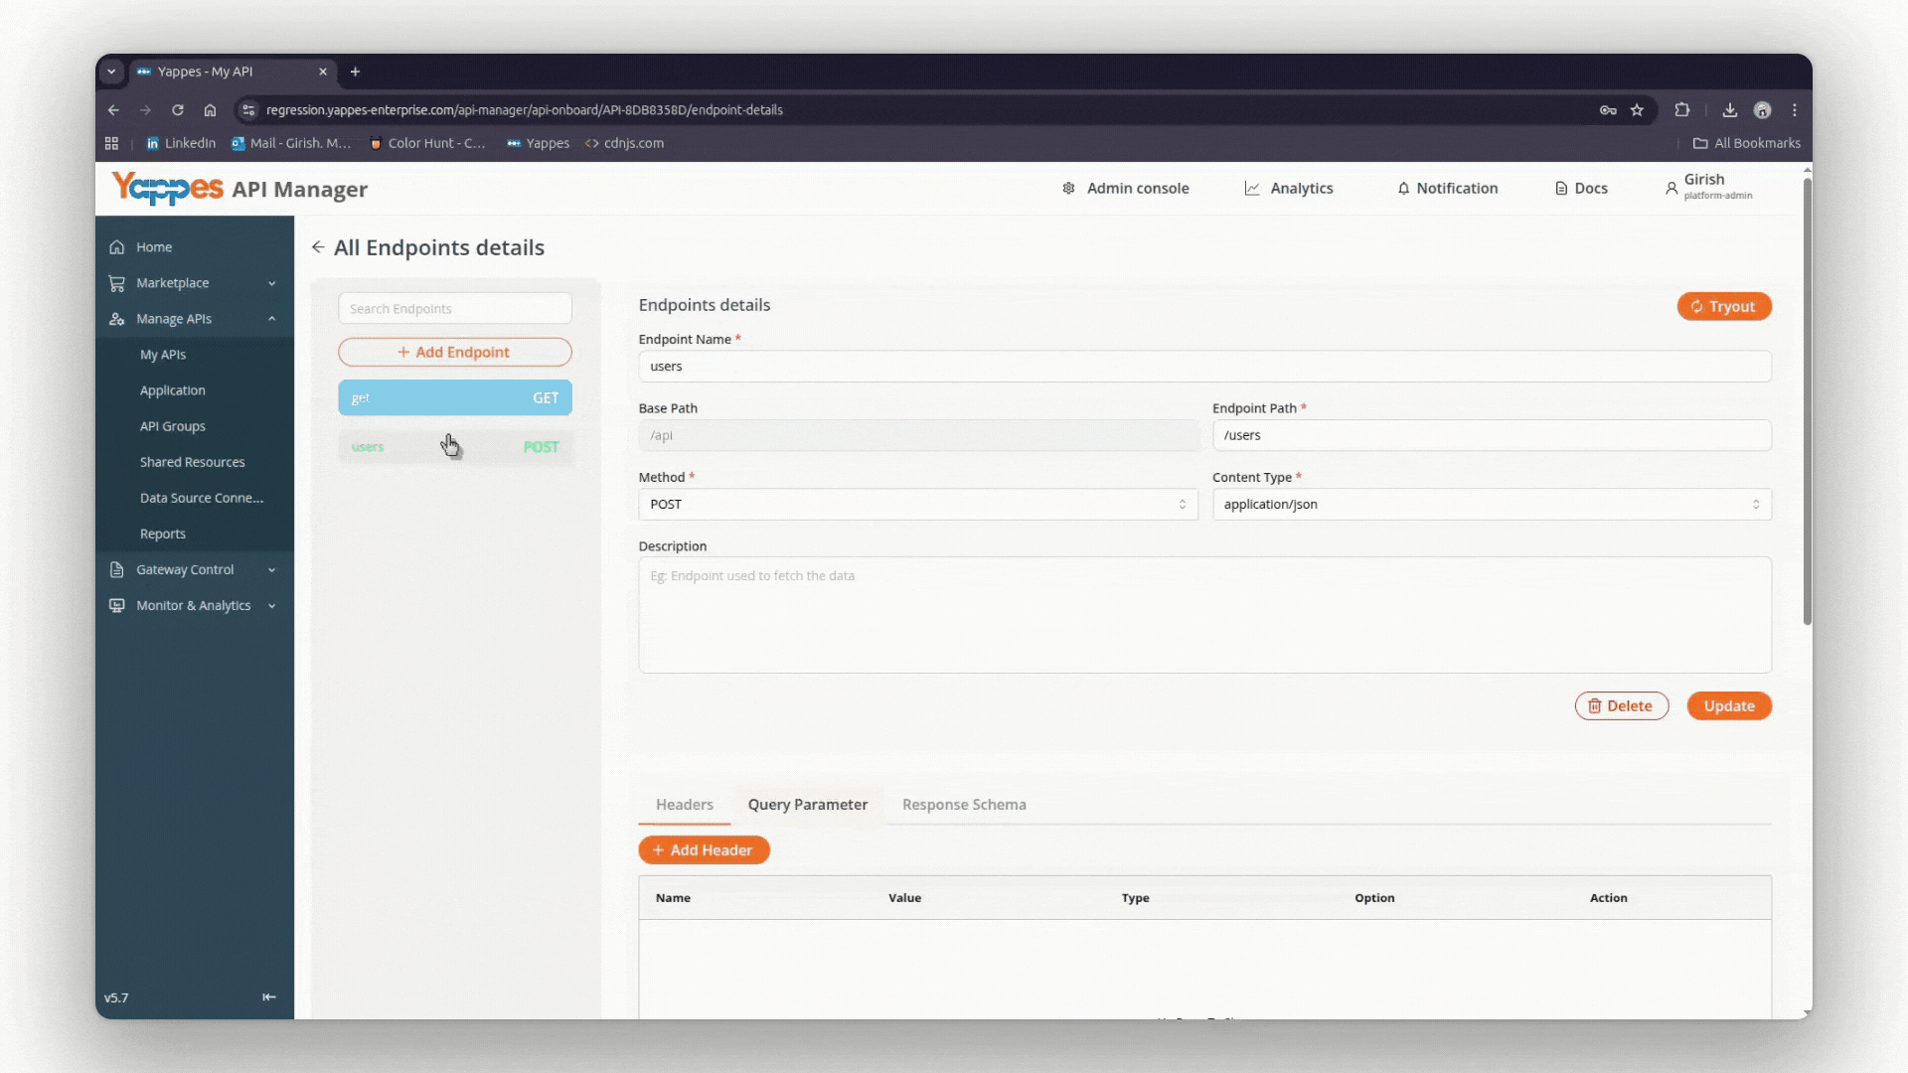Click the Yappes logo

167,188
